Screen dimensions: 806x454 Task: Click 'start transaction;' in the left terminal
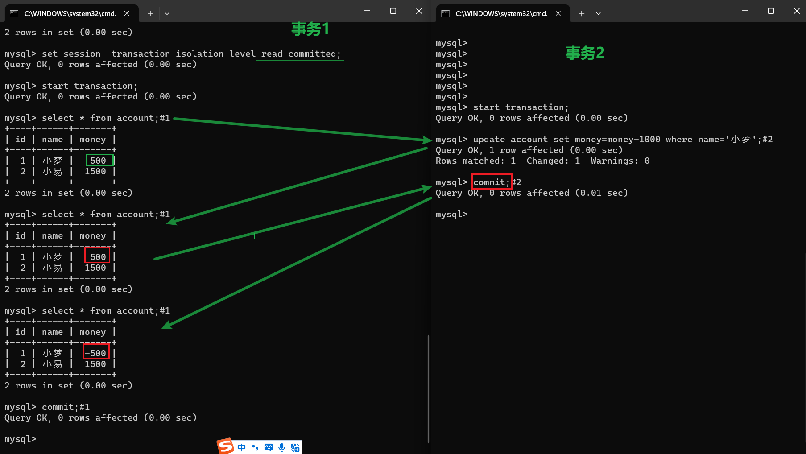[90, 86]
